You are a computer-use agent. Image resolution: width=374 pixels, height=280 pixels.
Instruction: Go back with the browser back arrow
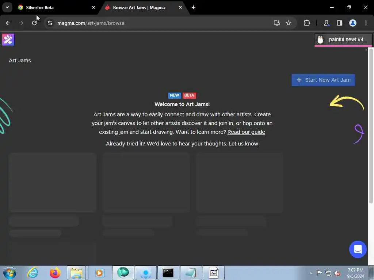click(8, 23)
